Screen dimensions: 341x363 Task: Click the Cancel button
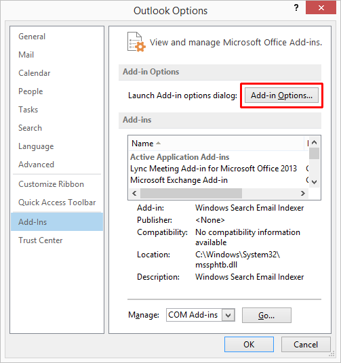click(x=306, y=344)
